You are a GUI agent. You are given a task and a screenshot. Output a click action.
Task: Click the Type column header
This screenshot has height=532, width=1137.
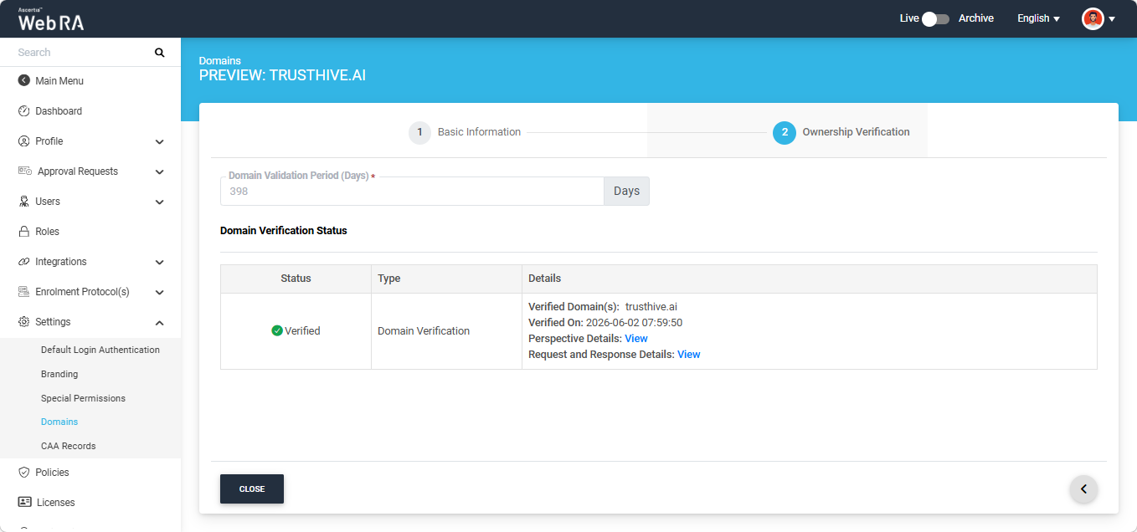point(447,279)
